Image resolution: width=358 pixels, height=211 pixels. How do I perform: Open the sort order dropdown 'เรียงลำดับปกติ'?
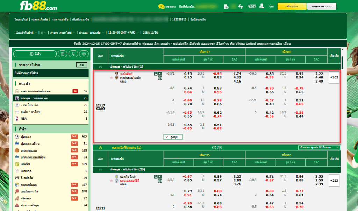pos(26,33)
